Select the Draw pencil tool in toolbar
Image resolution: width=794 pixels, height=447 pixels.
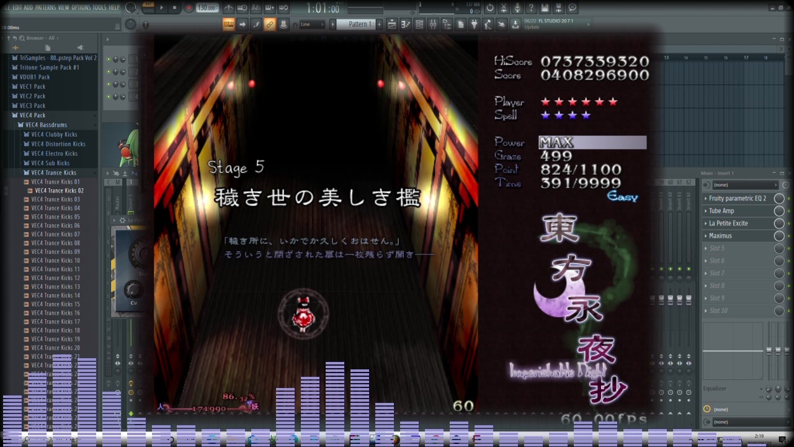click(256, 24)
